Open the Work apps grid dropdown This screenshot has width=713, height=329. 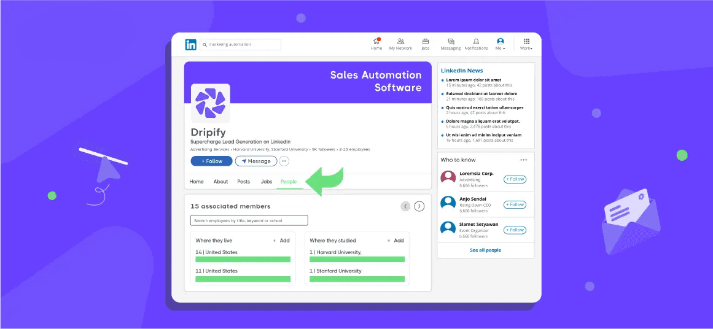click(x=526, y=44)
